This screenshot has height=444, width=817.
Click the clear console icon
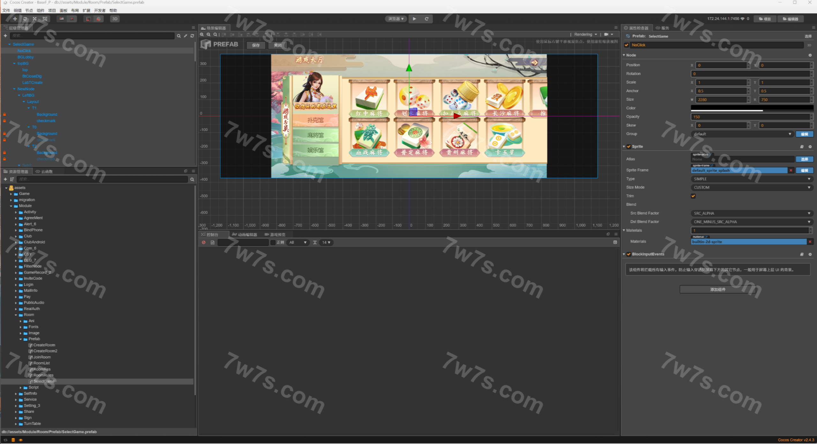pos(204,243)
